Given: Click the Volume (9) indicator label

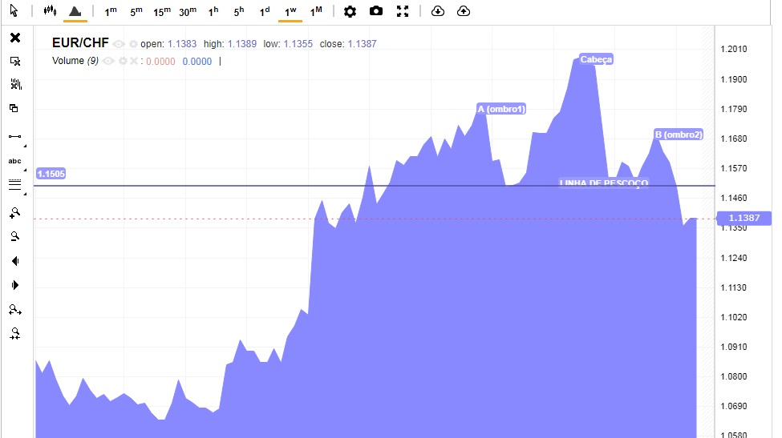Looking at the screenshot, I should [75, 61].
